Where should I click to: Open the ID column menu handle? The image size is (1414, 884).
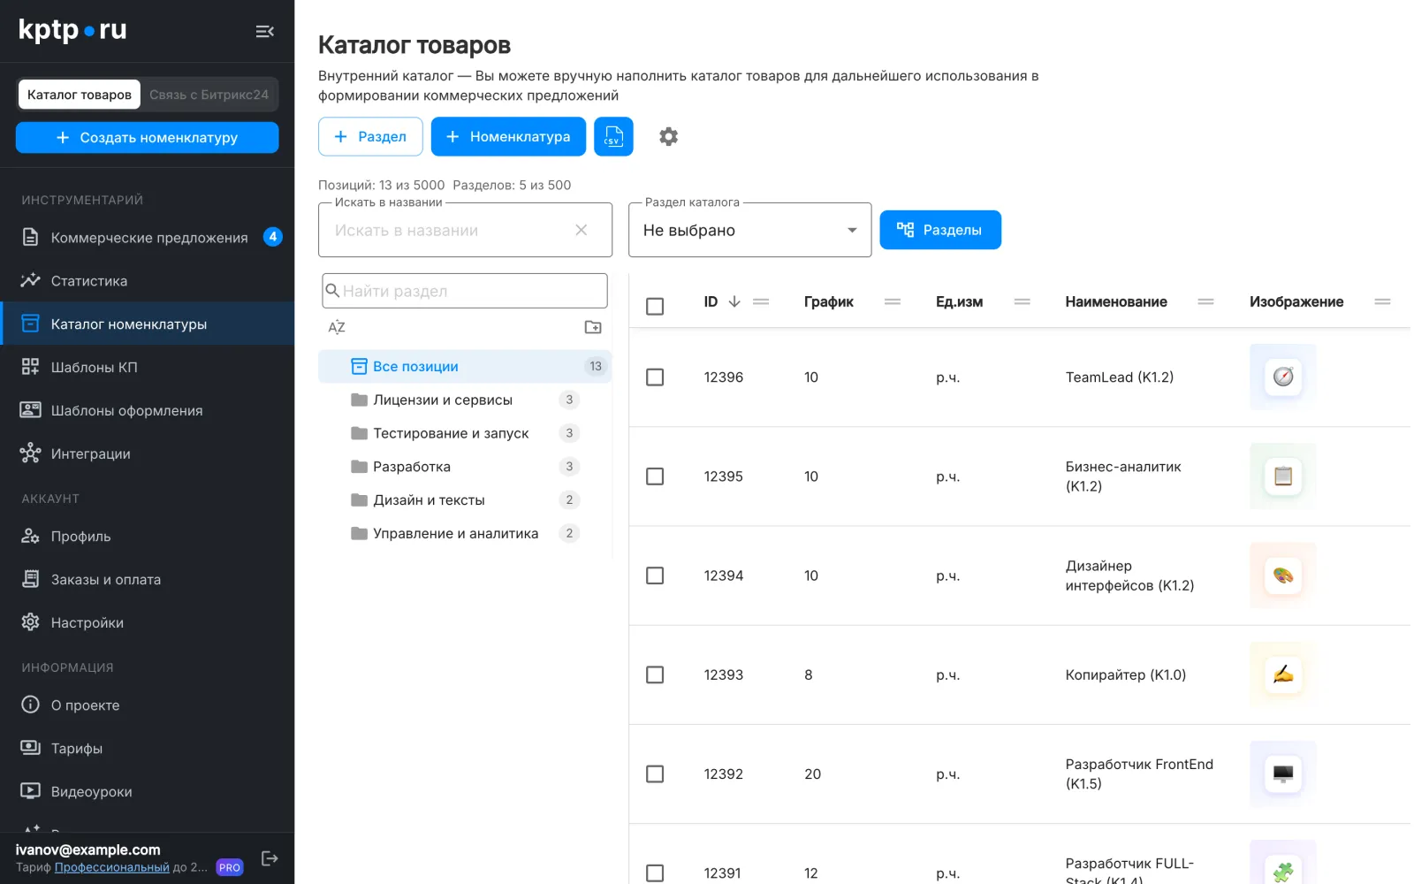(761, 301)
